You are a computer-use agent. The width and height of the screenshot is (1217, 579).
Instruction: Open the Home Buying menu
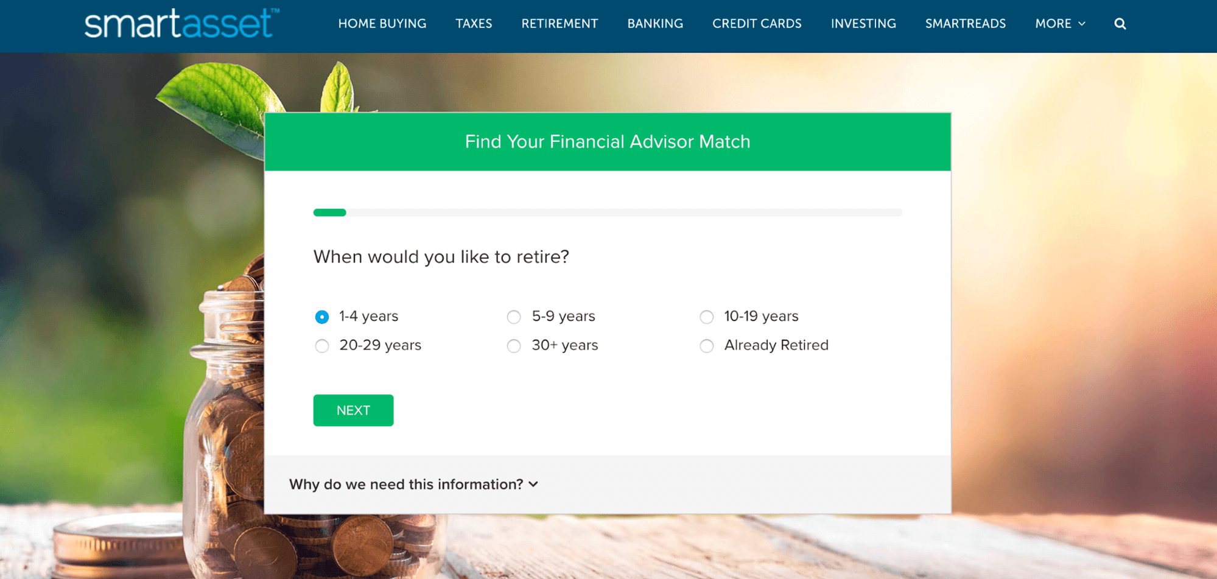click(x=382, y=24)
